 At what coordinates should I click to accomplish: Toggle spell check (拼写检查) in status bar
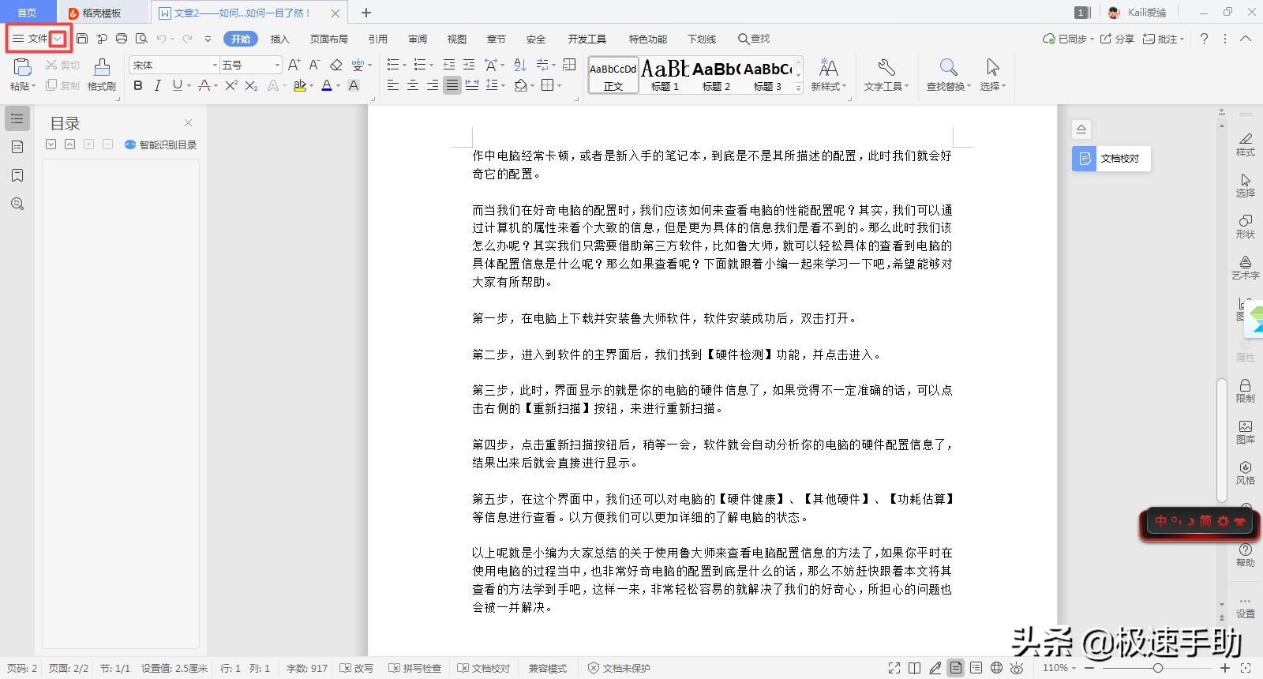tap(415, 668)
